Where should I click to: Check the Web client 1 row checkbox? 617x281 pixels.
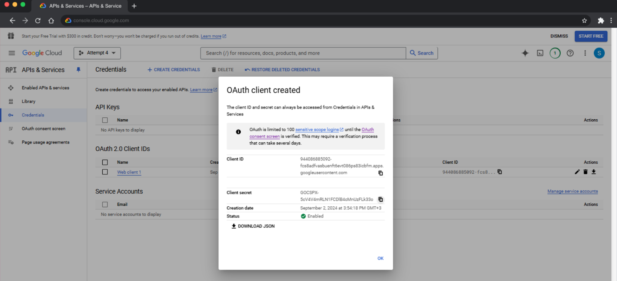105,172
